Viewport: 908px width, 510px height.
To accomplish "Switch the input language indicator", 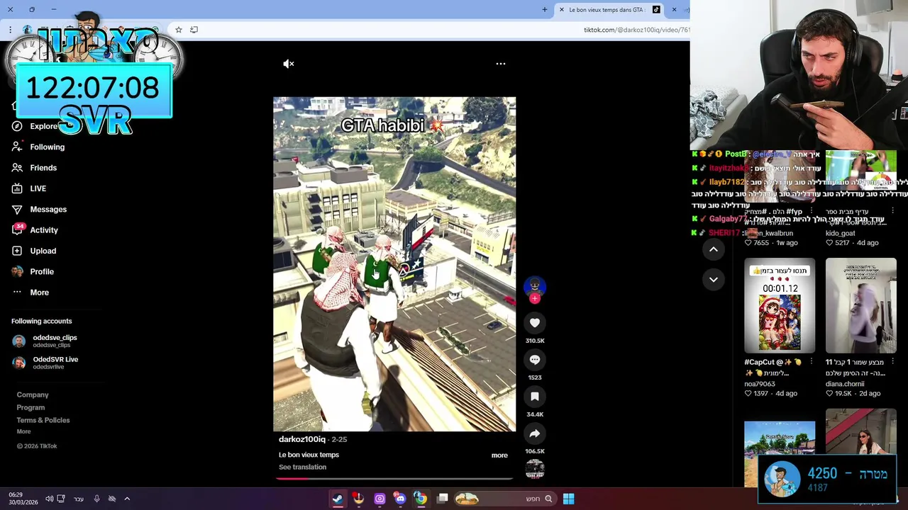I will pos(79,499).
